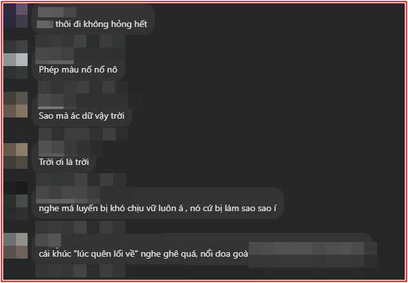Select the "Sao mà ác dữ vậy trời" comment text
This screenshot has height=283, width=408.
[x=82, y=116]
